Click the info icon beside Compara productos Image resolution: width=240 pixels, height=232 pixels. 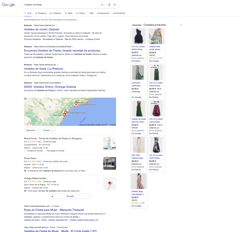tap(181, 25)
